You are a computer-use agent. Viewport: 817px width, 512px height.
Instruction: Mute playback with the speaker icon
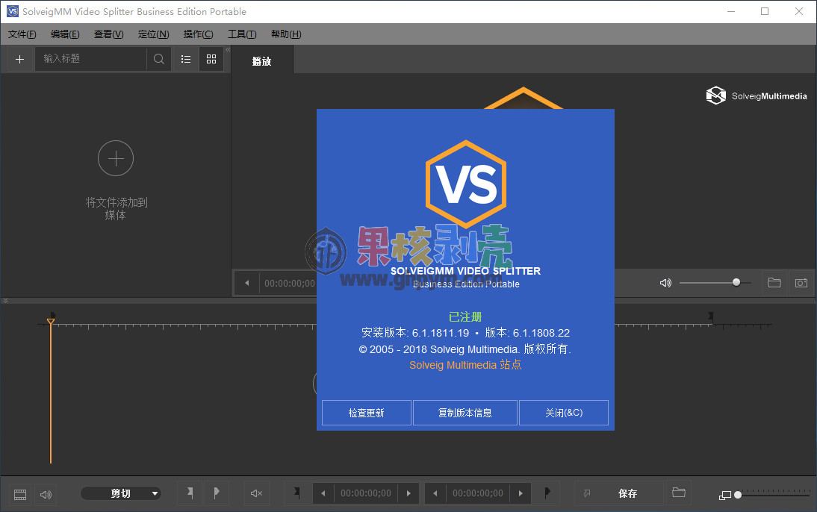(665, 283)
